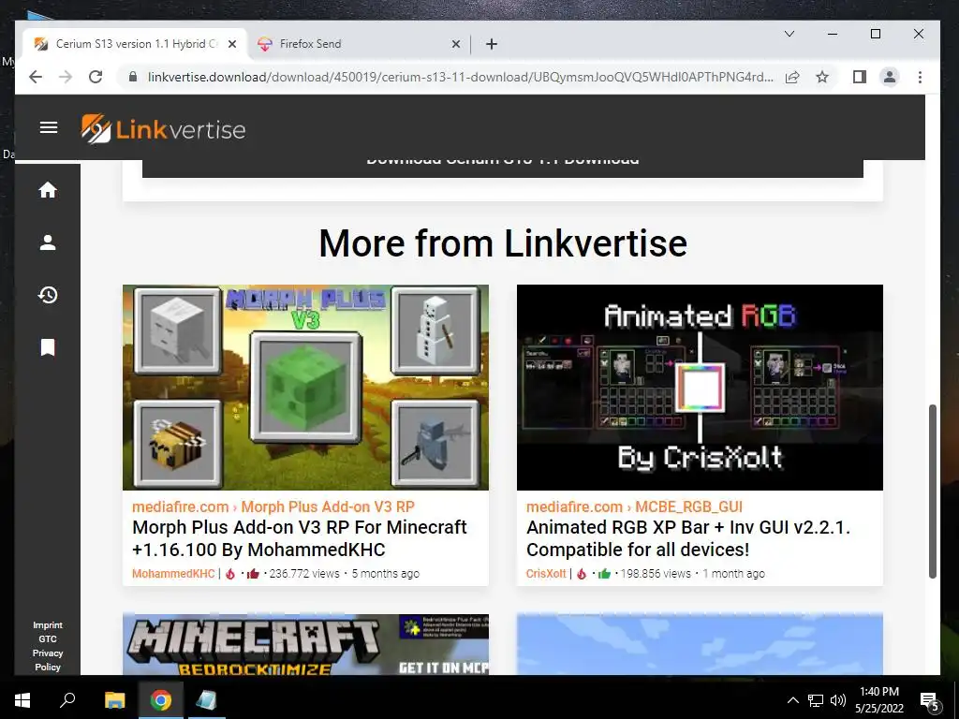Screen dimensions: 959x719
Task: Open the Minecraft Bedrocktimize thumbnail
Action: (x=306, y=644)
